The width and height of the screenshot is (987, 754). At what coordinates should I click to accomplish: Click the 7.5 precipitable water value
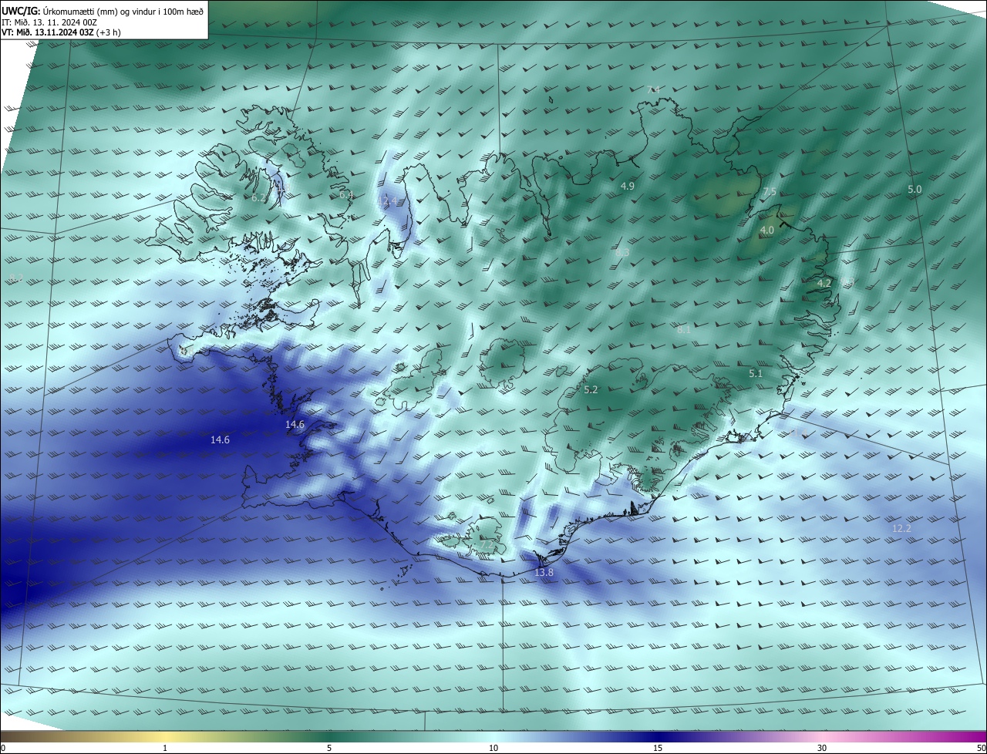(770, 192)
